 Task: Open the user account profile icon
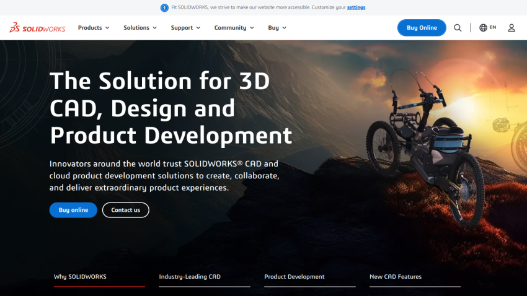pos(511,28)
